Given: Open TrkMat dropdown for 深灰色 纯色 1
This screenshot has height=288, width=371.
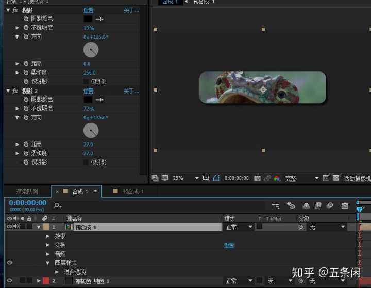Looking at the screenshot, I should click(280, 281).
